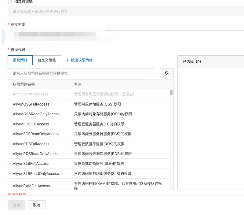The width and height of the screenshot is (244, 215).
Task: Click the disabled 确定 button
Action: [x=16, y=205]
